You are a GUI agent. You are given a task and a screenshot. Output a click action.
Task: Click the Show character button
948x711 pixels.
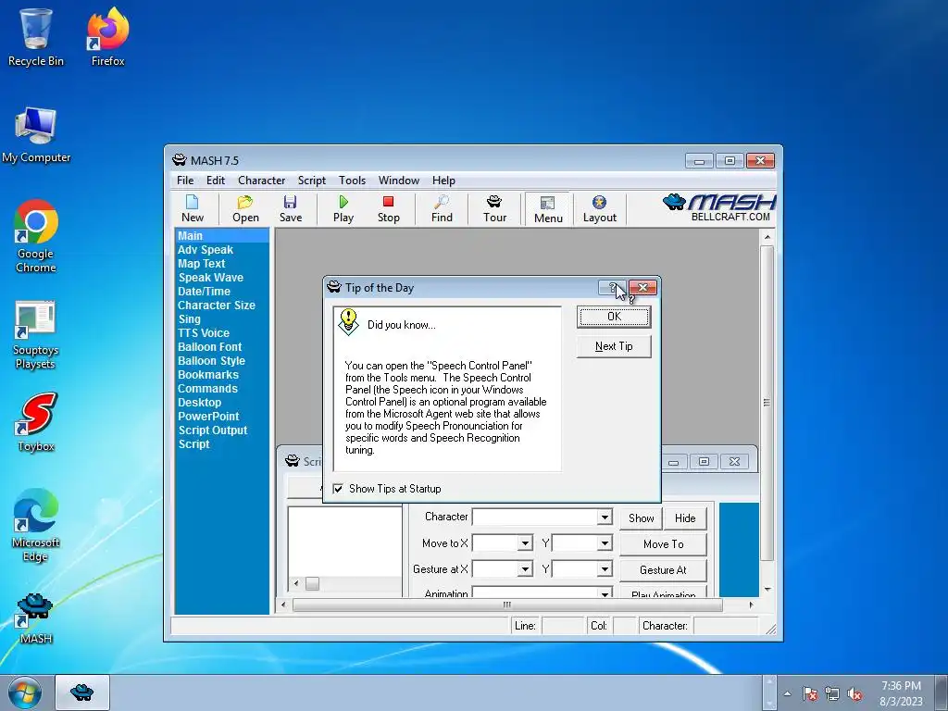[641, 518]
